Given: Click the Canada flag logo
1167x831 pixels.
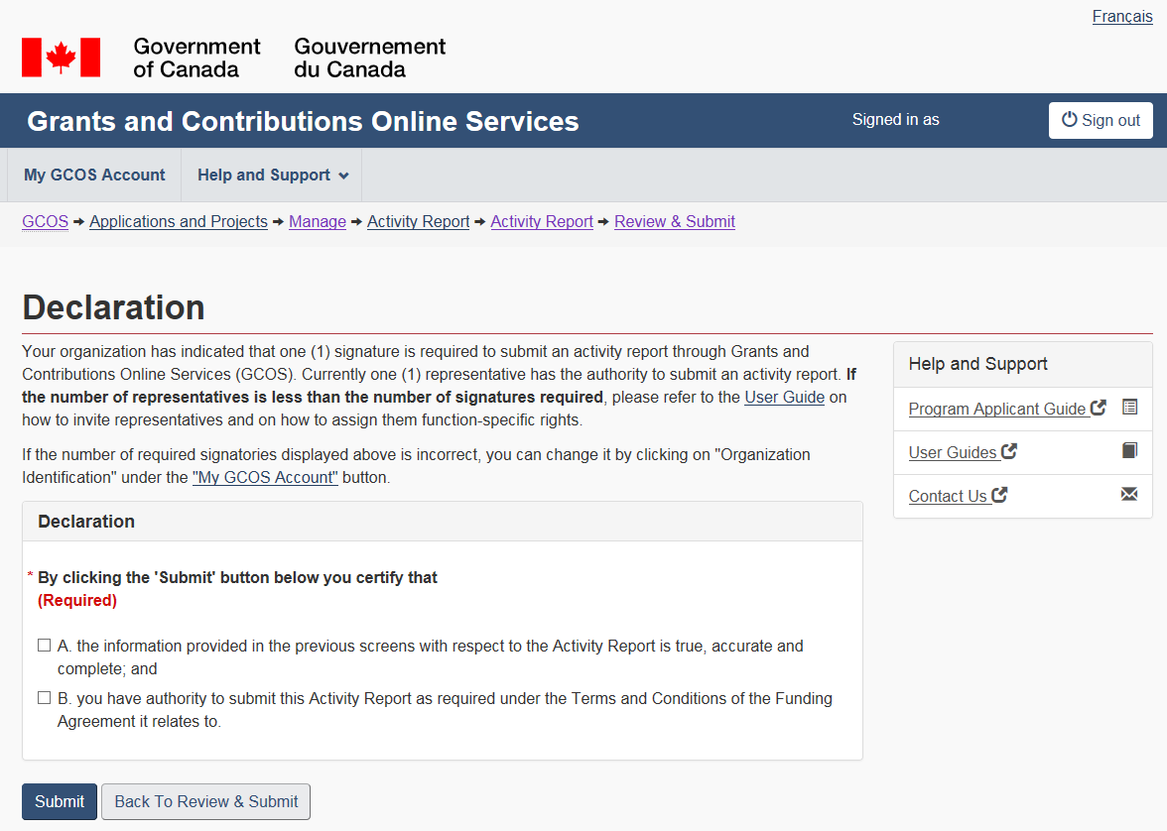Looking at the screenshot, I should pos(62,58).
